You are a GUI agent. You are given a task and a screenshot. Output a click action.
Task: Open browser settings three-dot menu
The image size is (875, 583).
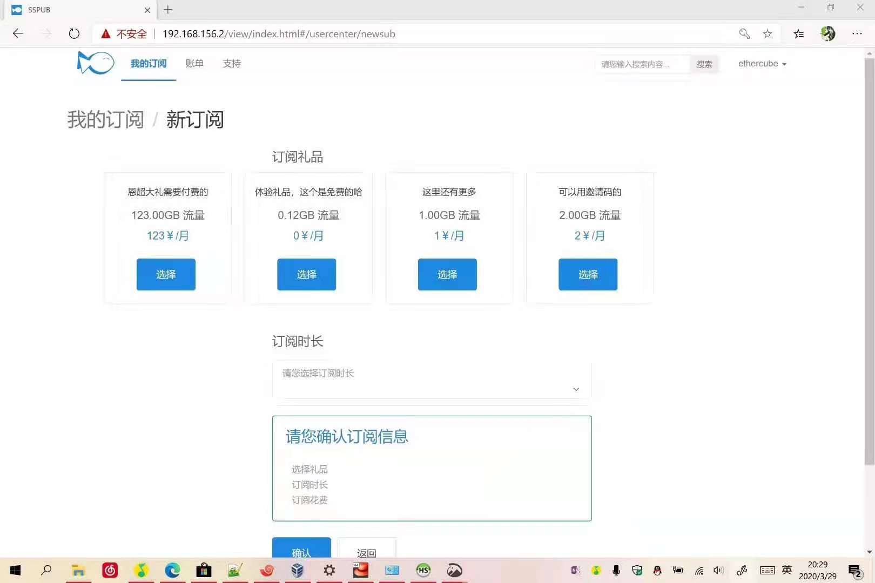click(x=857, y=33)
